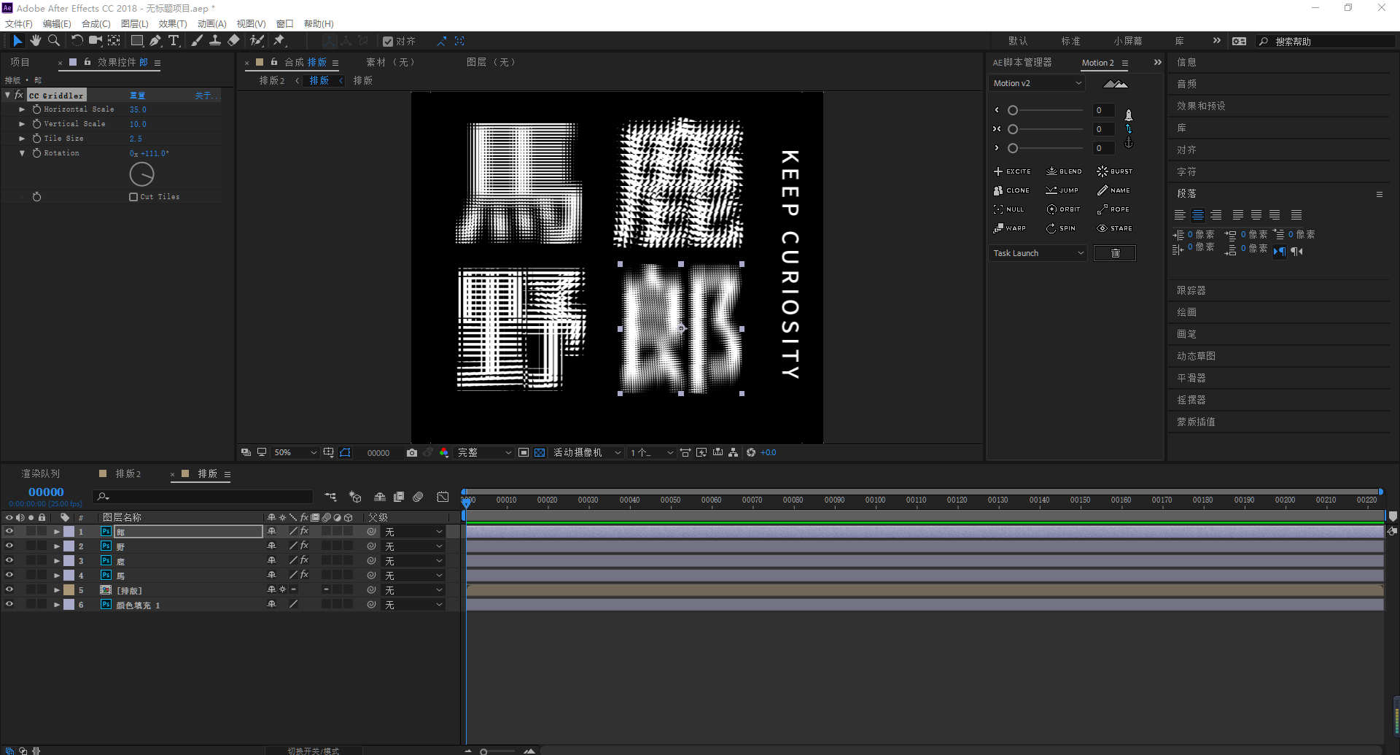The image size is (1400, 755).
Task: Select the Hand tool
Action: (35, 41)
